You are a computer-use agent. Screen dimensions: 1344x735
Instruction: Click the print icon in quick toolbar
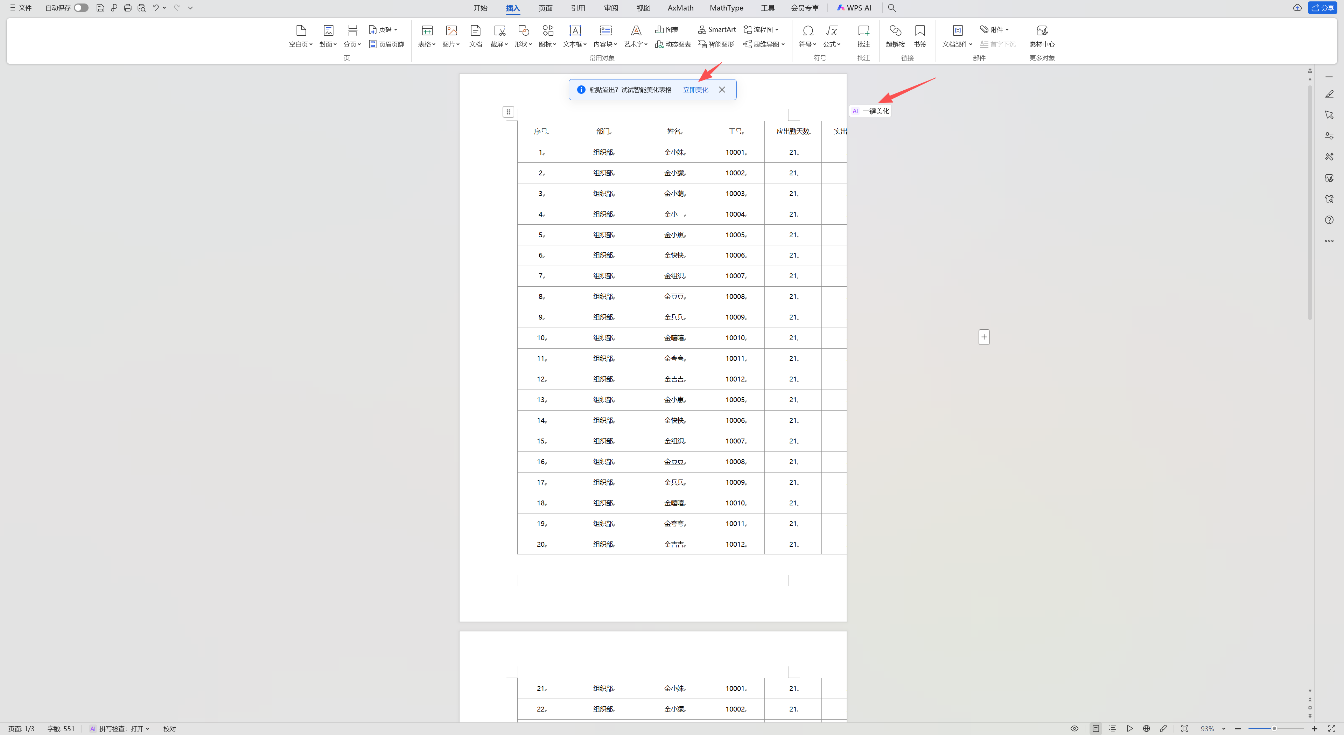127,8
